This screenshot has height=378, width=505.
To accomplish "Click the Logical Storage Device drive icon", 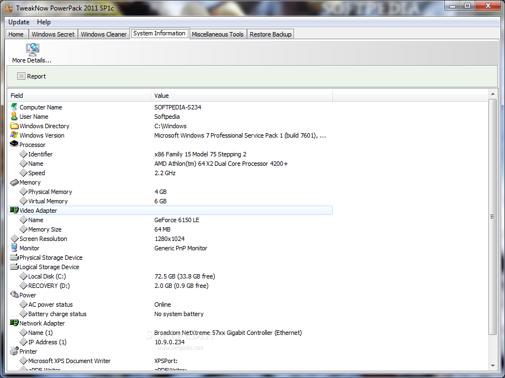I will coord(14,266).
